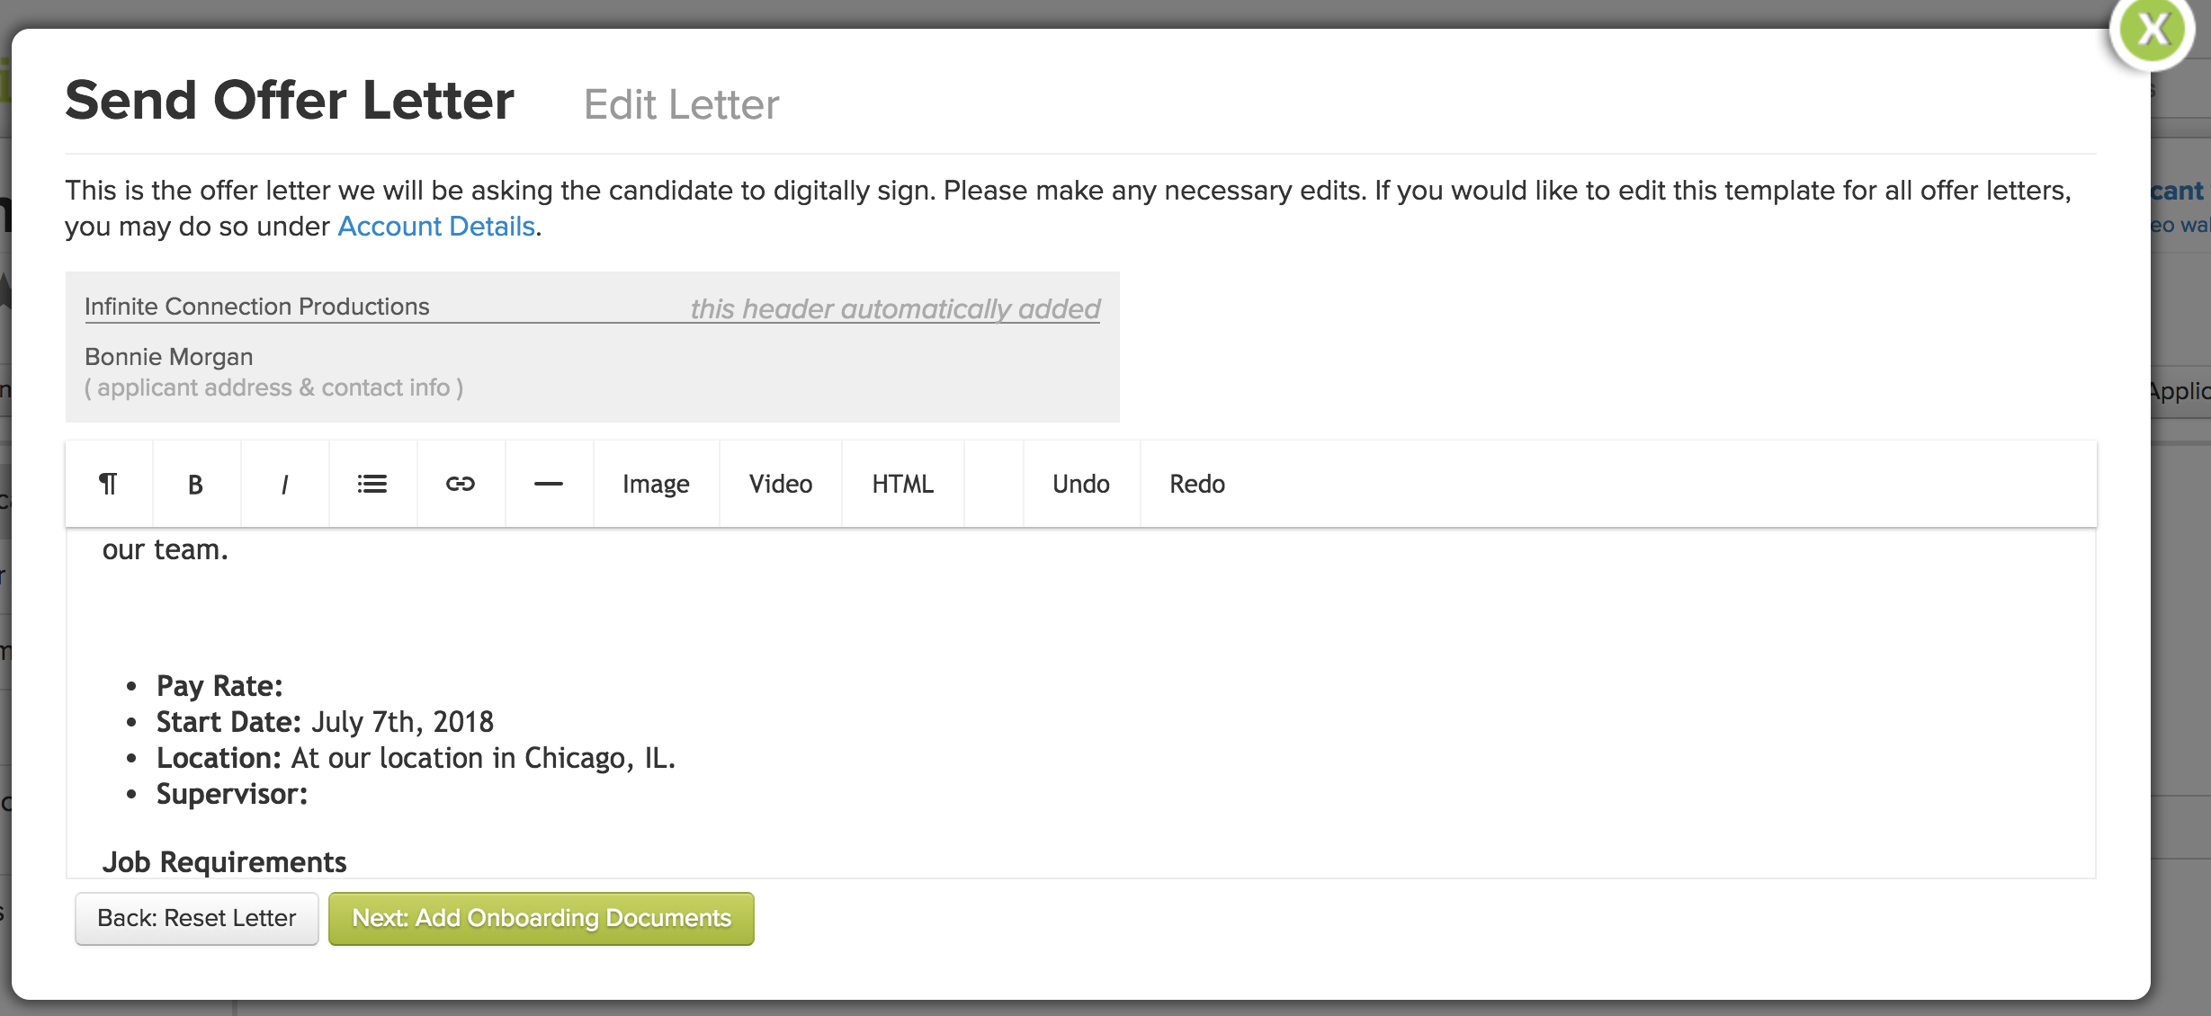Undo the last edit
Viewport: 2211px width, 1016px height.
[1079, 483]
